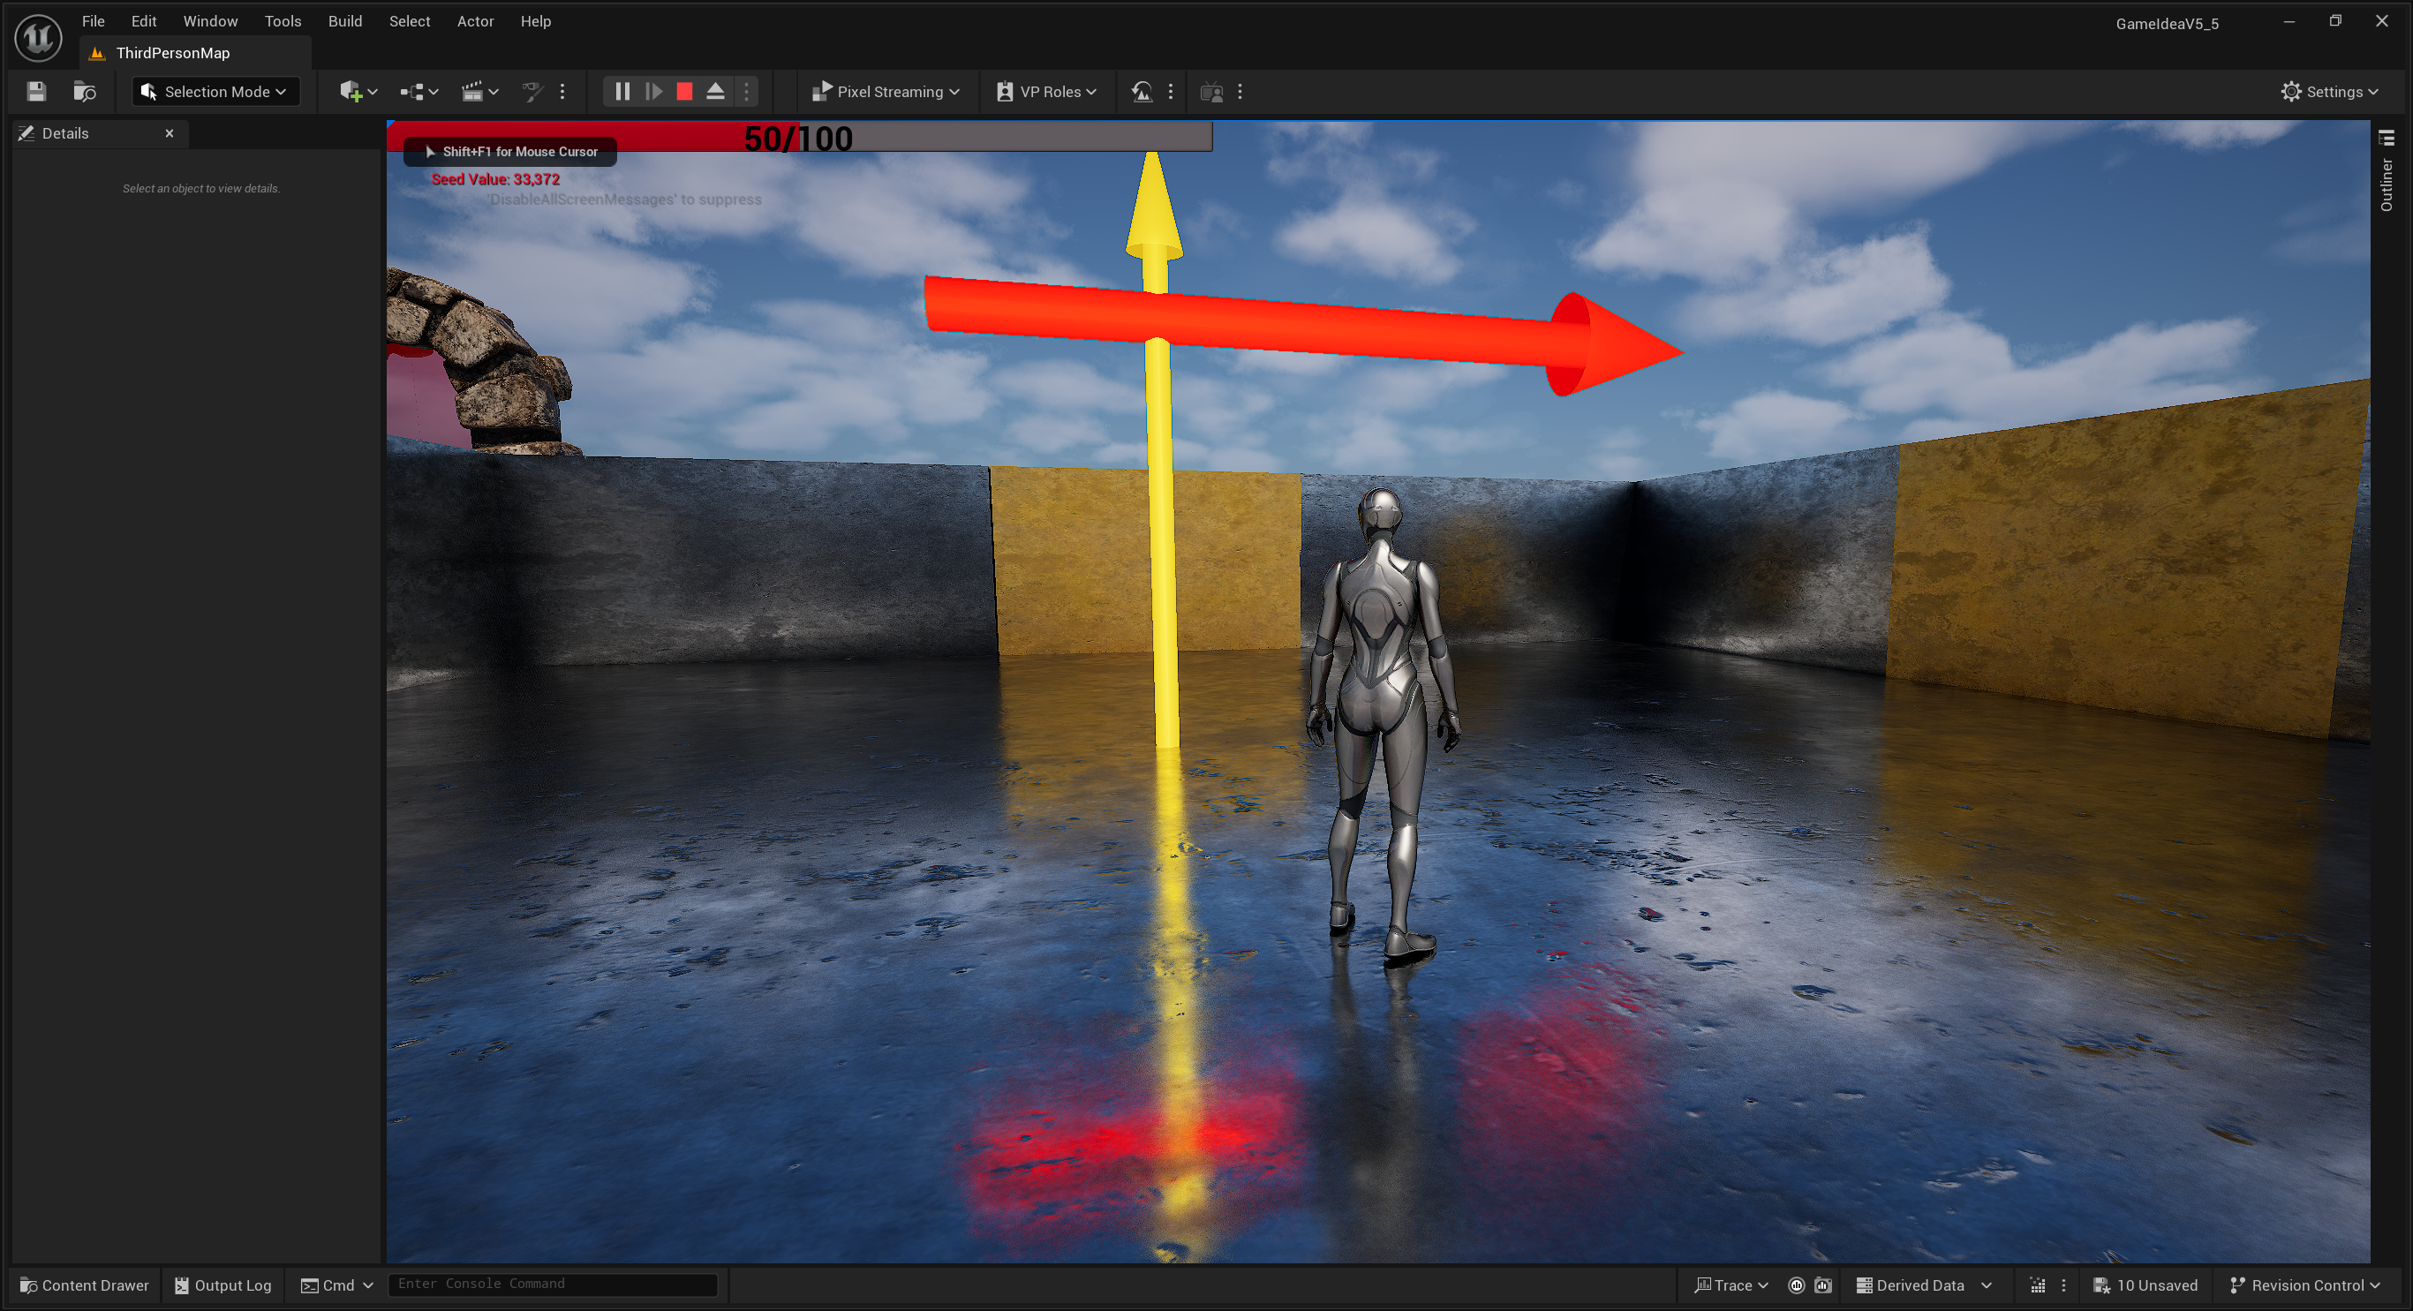Image resolution: width=2413 pixels, height=1311 pixels.
Task: Click the console command input field
Action: click(553, 1285)
